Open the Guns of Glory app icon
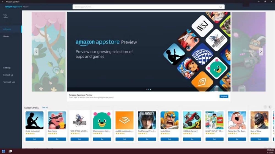Viewport: 275px width, 154px height. pyautogui.click(x=259, y=120)
